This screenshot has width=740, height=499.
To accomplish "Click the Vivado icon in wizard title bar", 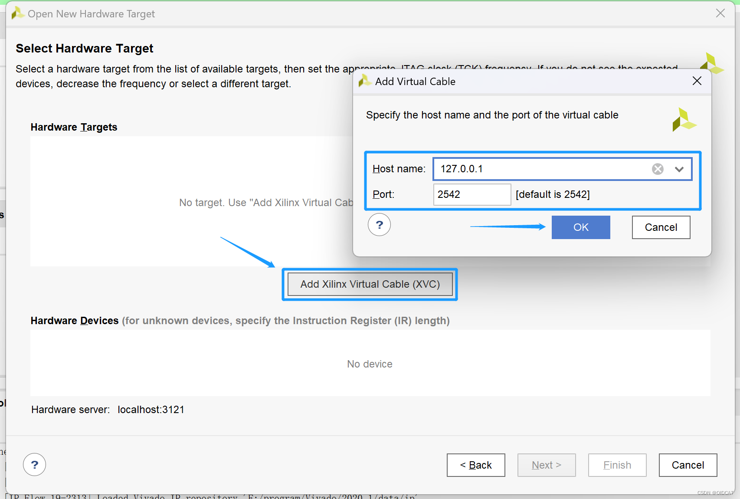I will (17, 13).
